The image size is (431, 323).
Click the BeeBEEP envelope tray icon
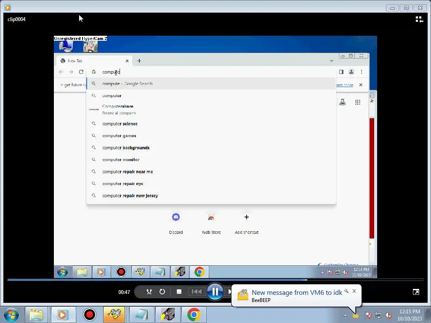click(356, 316)
